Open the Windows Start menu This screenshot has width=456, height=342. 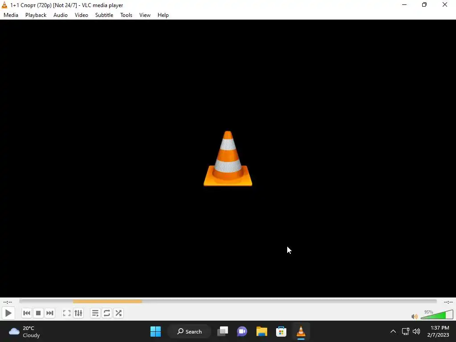click(155, 331)
